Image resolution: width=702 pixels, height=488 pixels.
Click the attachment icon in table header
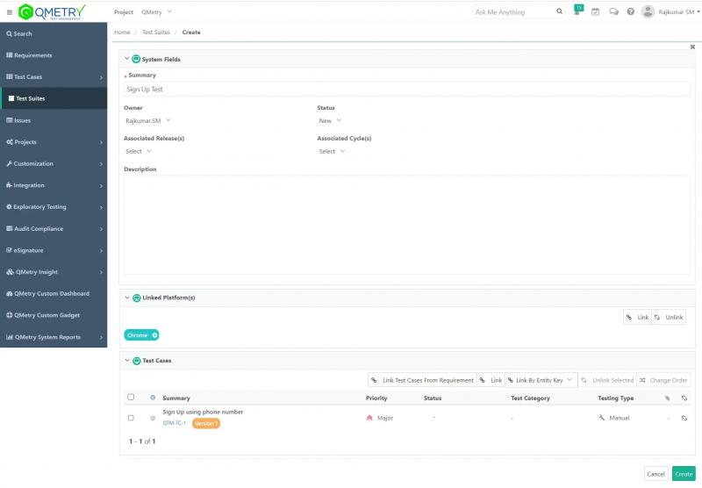point(668,398)
